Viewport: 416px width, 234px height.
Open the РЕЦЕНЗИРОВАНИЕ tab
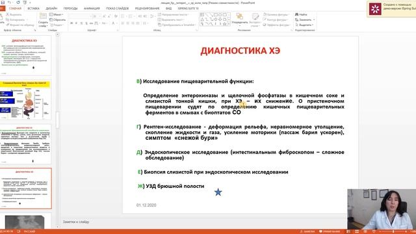point(148,8)
